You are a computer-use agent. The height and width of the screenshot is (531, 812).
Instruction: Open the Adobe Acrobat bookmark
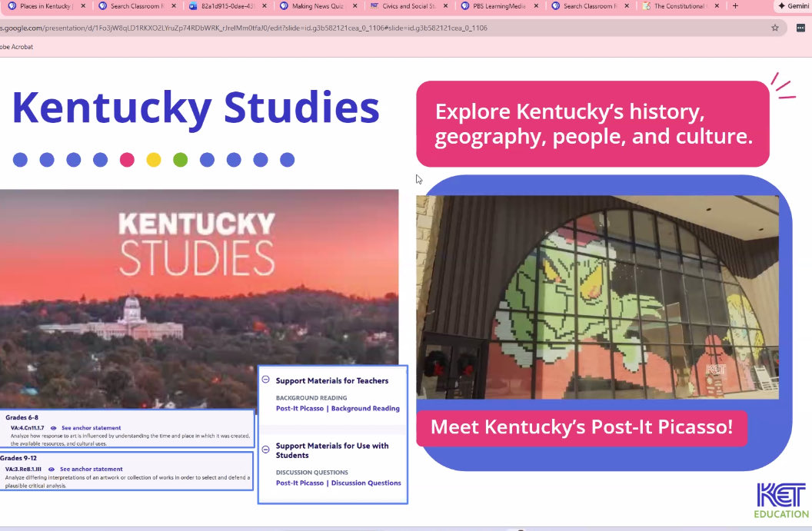point(17,47)
